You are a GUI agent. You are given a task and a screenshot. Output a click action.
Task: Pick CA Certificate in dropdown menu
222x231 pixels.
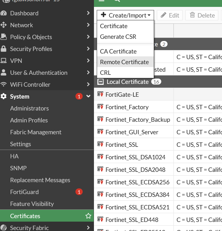[x=118, y=51]
